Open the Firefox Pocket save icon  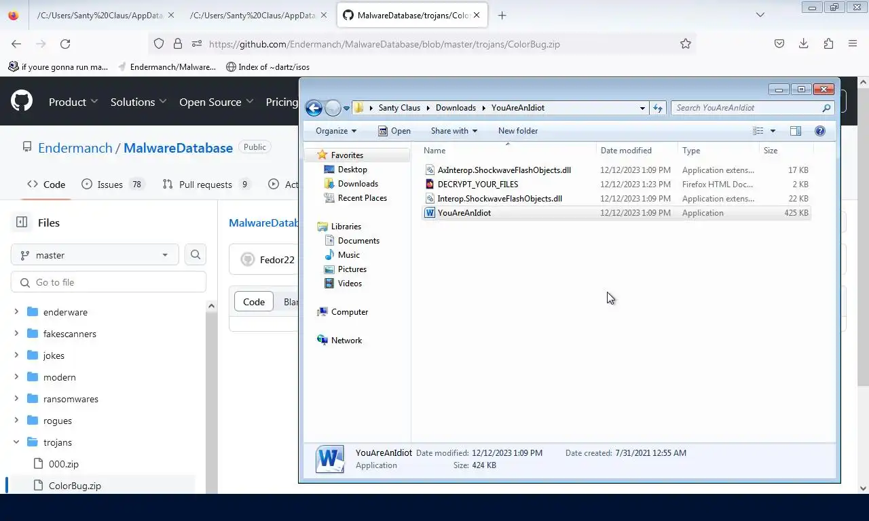779,43
